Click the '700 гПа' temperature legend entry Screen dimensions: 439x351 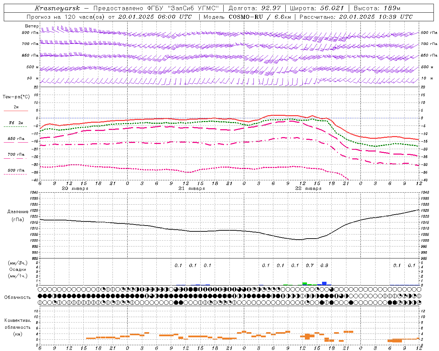16,155
